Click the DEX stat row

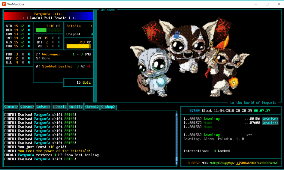(18, 30)
